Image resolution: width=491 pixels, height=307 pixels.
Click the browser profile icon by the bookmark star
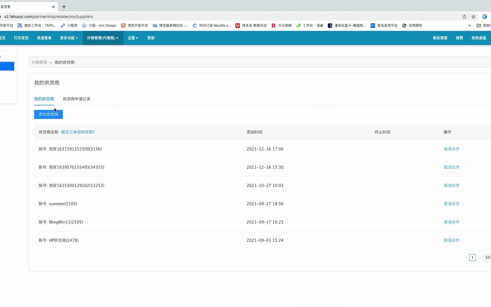(x=484, y=16)
